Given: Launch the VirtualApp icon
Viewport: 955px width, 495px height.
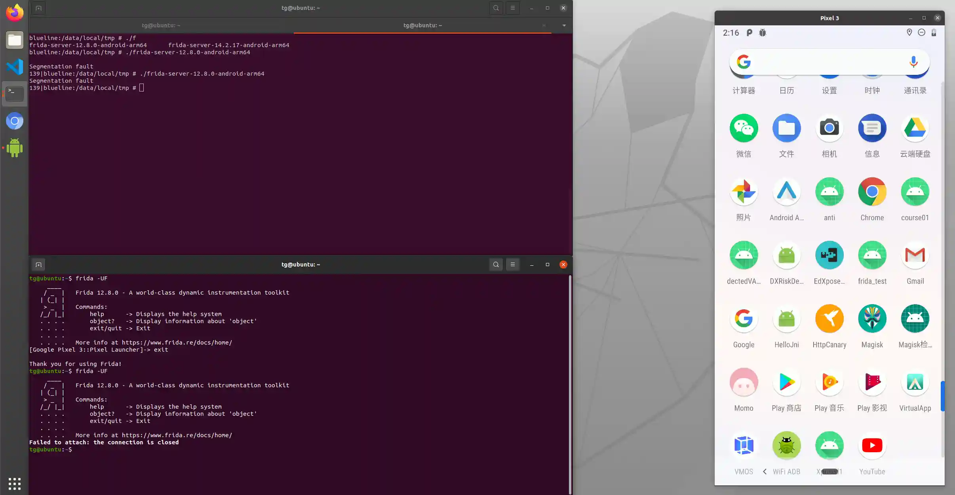Looking at the screenshot, I should click(x=915, y=383).
